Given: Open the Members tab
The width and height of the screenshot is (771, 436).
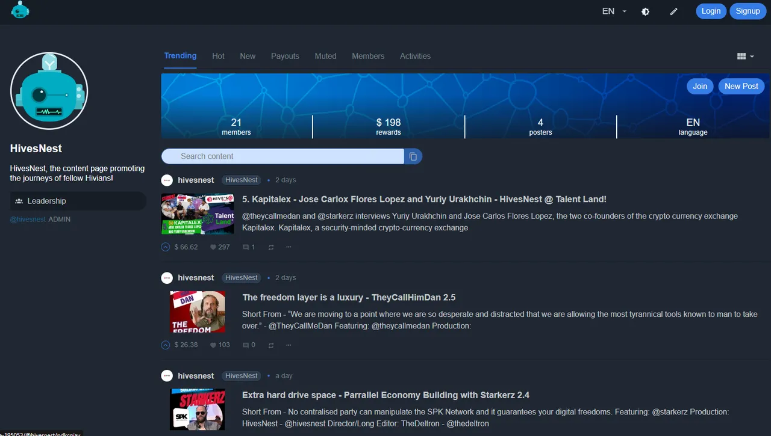Looking at the screenshot, I should (x=368, y=56).
